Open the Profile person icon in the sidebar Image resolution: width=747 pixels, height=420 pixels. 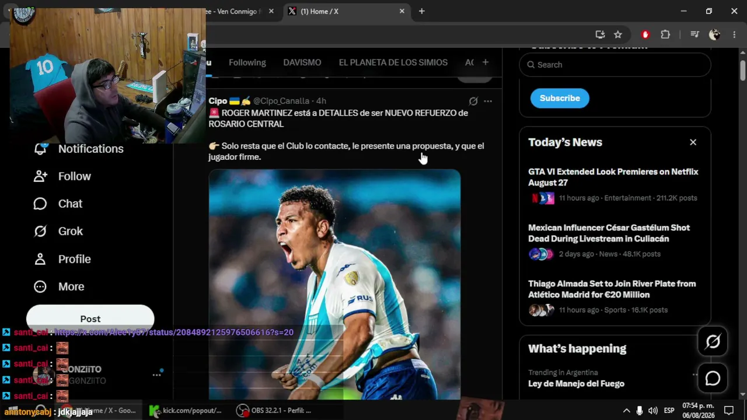point(40,259)
